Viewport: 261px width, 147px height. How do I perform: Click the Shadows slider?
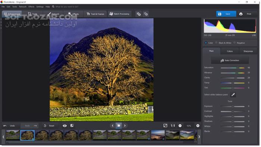pyautogui.click(x=233, y=121)
